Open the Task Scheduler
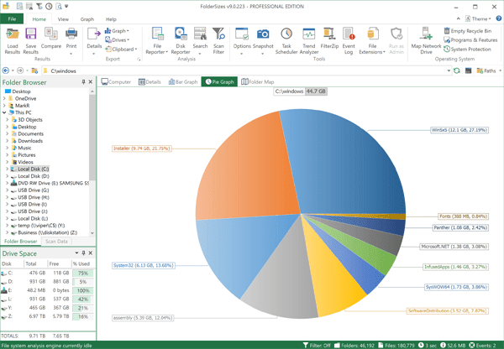Image resolution: width=504 pixels, height=349 pixels. pyautogui.click(x=286, y=40)
